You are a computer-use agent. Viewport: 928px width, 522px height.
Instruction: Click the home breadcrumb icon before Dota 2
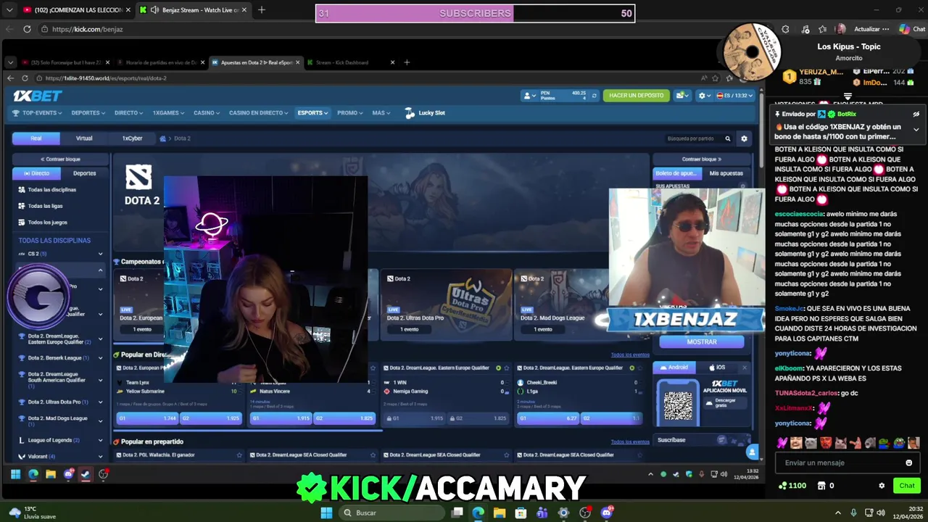tap(163, 138)
